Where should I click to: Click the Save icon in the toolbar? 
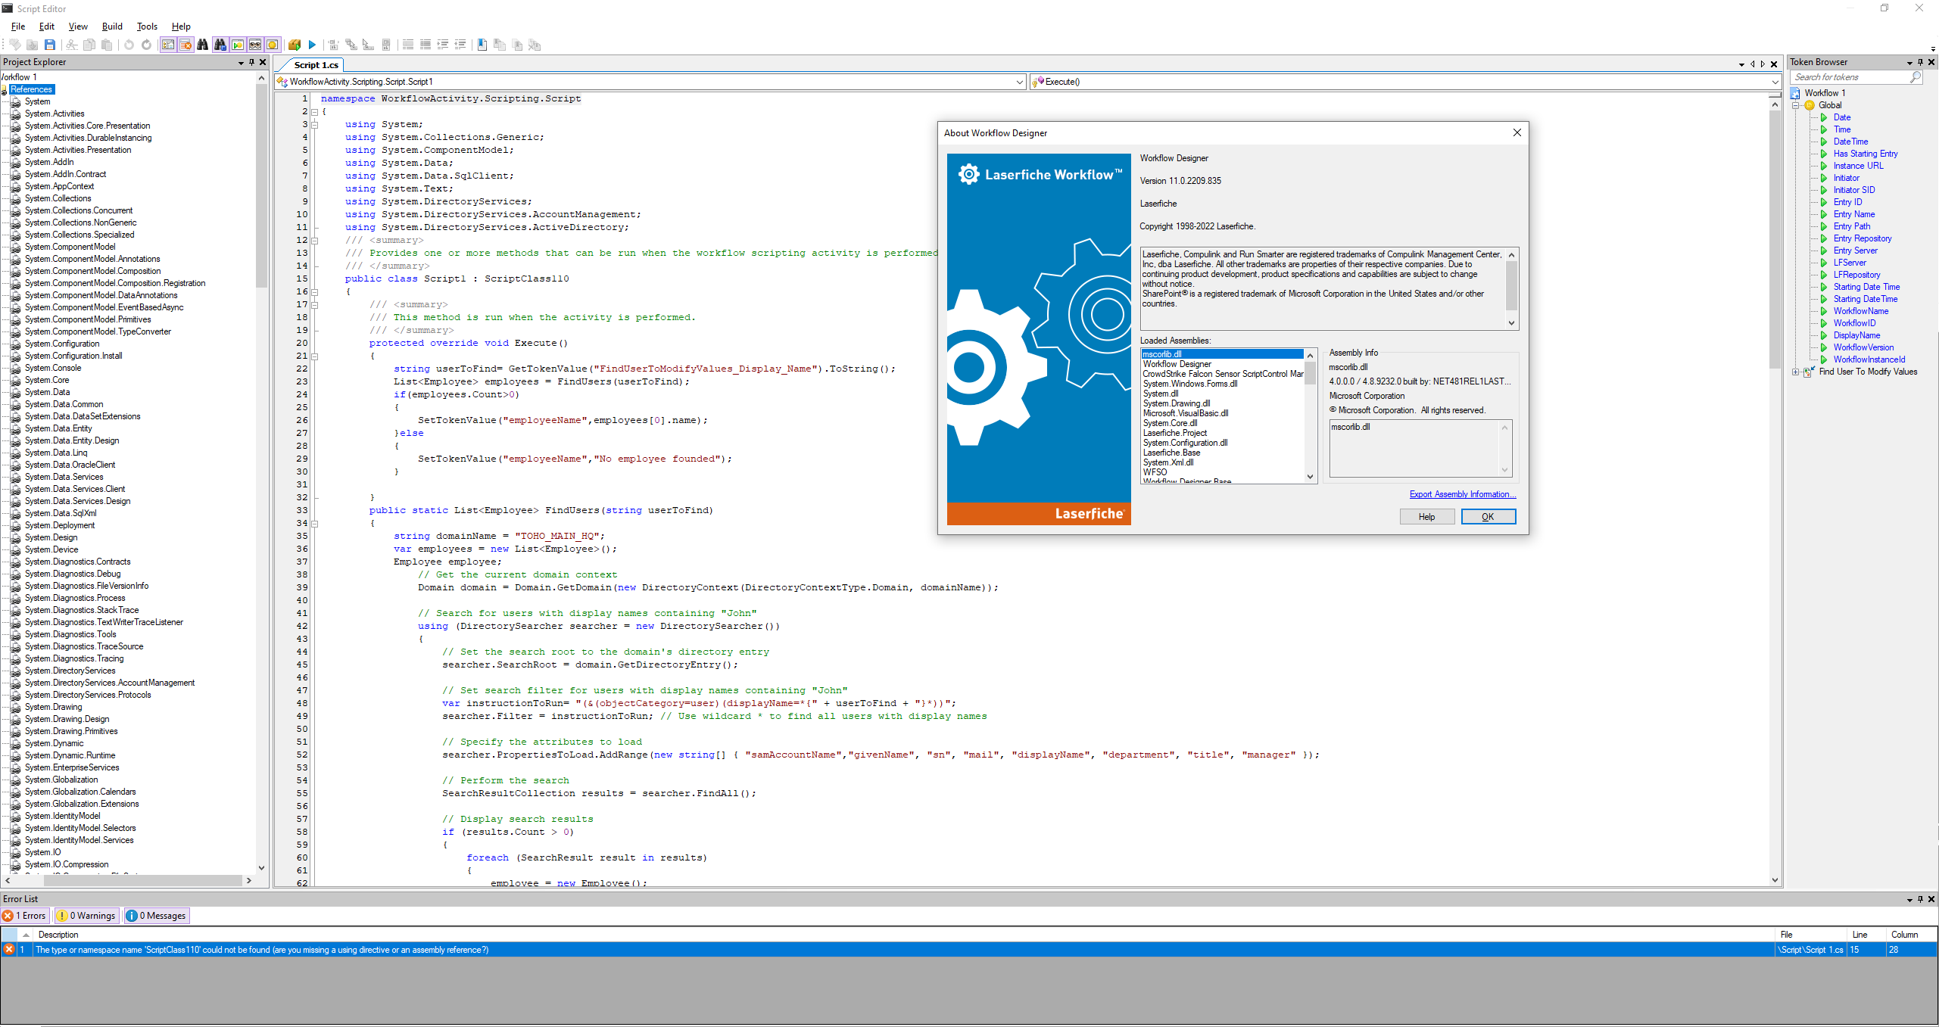click(50, 45)
